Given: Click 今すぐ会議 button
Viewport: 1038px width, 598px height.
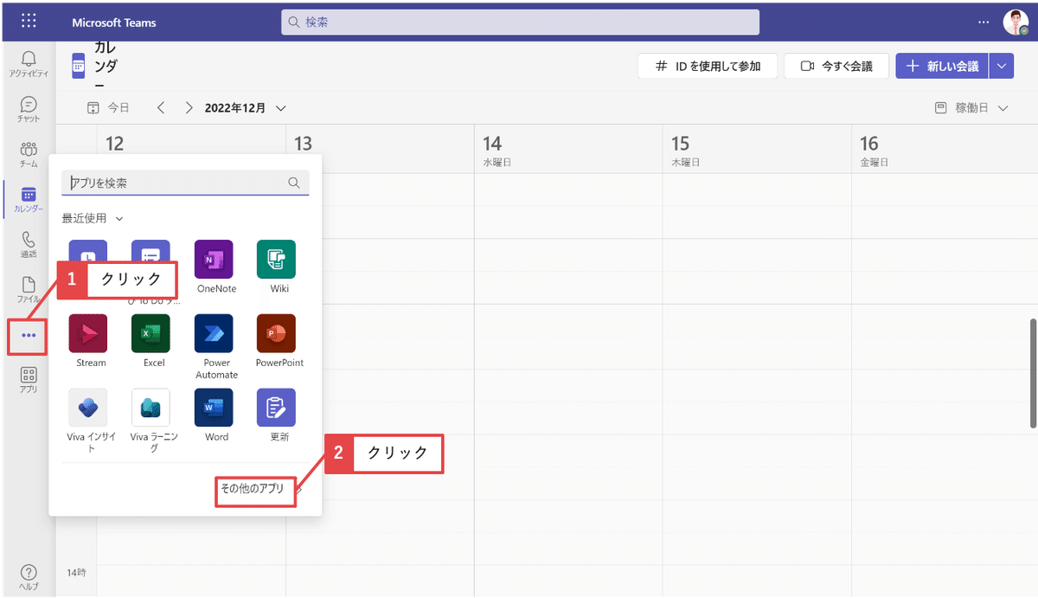Looking at the screenshot, I should pyautogui.click(x=836, y=66).
